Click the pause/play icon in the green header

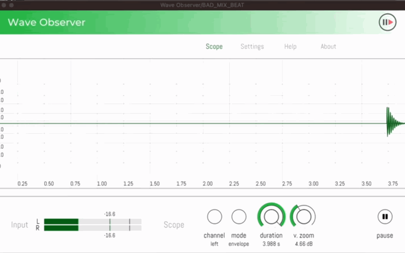[x=388, y=22]
